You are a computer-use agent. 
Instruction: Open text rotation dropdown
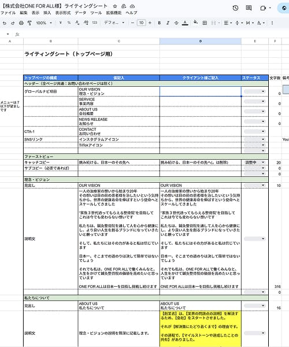pyautogui.click(x=261, y=23)
